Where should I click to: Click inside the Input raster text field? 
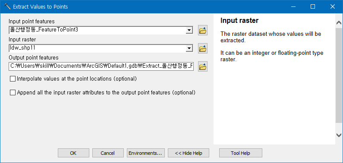click(x=97, y=48)
